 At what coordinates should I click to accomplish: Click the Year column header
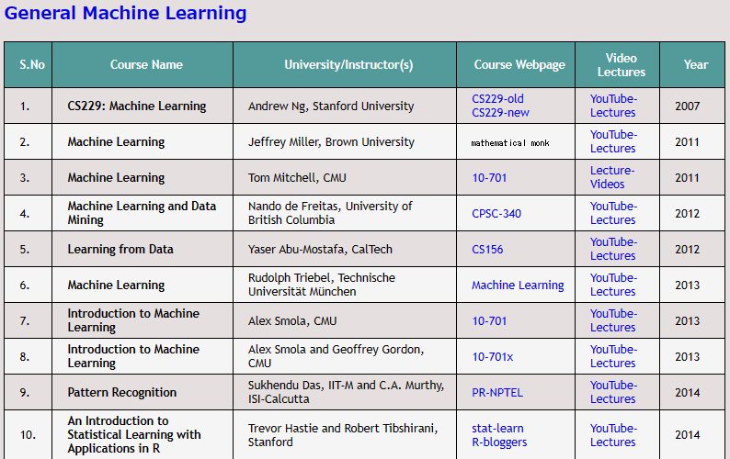(x=692, y=64)
